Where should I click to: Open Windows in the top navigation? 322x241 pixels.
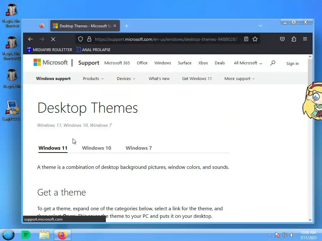click(x=163, y=63)
